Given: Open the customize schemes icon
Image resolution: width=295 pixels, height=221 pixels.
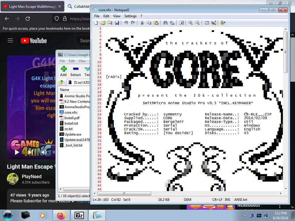Looking at the screenshot, I should 213,23.
